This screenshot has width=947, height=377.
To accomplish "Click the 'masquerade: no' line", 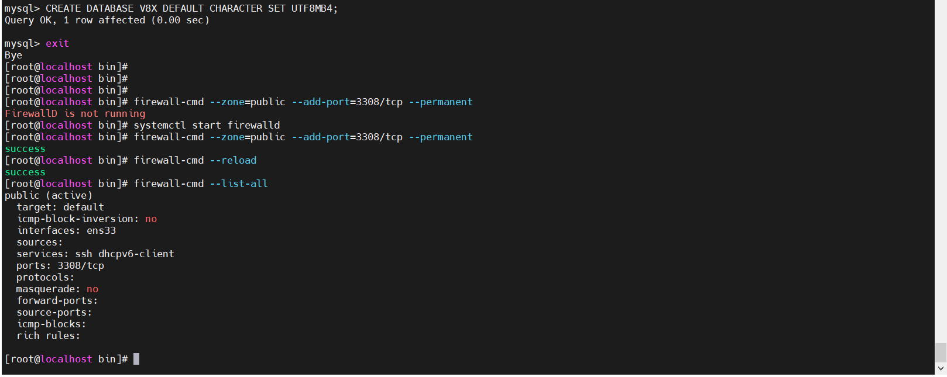I will (57, 289).
